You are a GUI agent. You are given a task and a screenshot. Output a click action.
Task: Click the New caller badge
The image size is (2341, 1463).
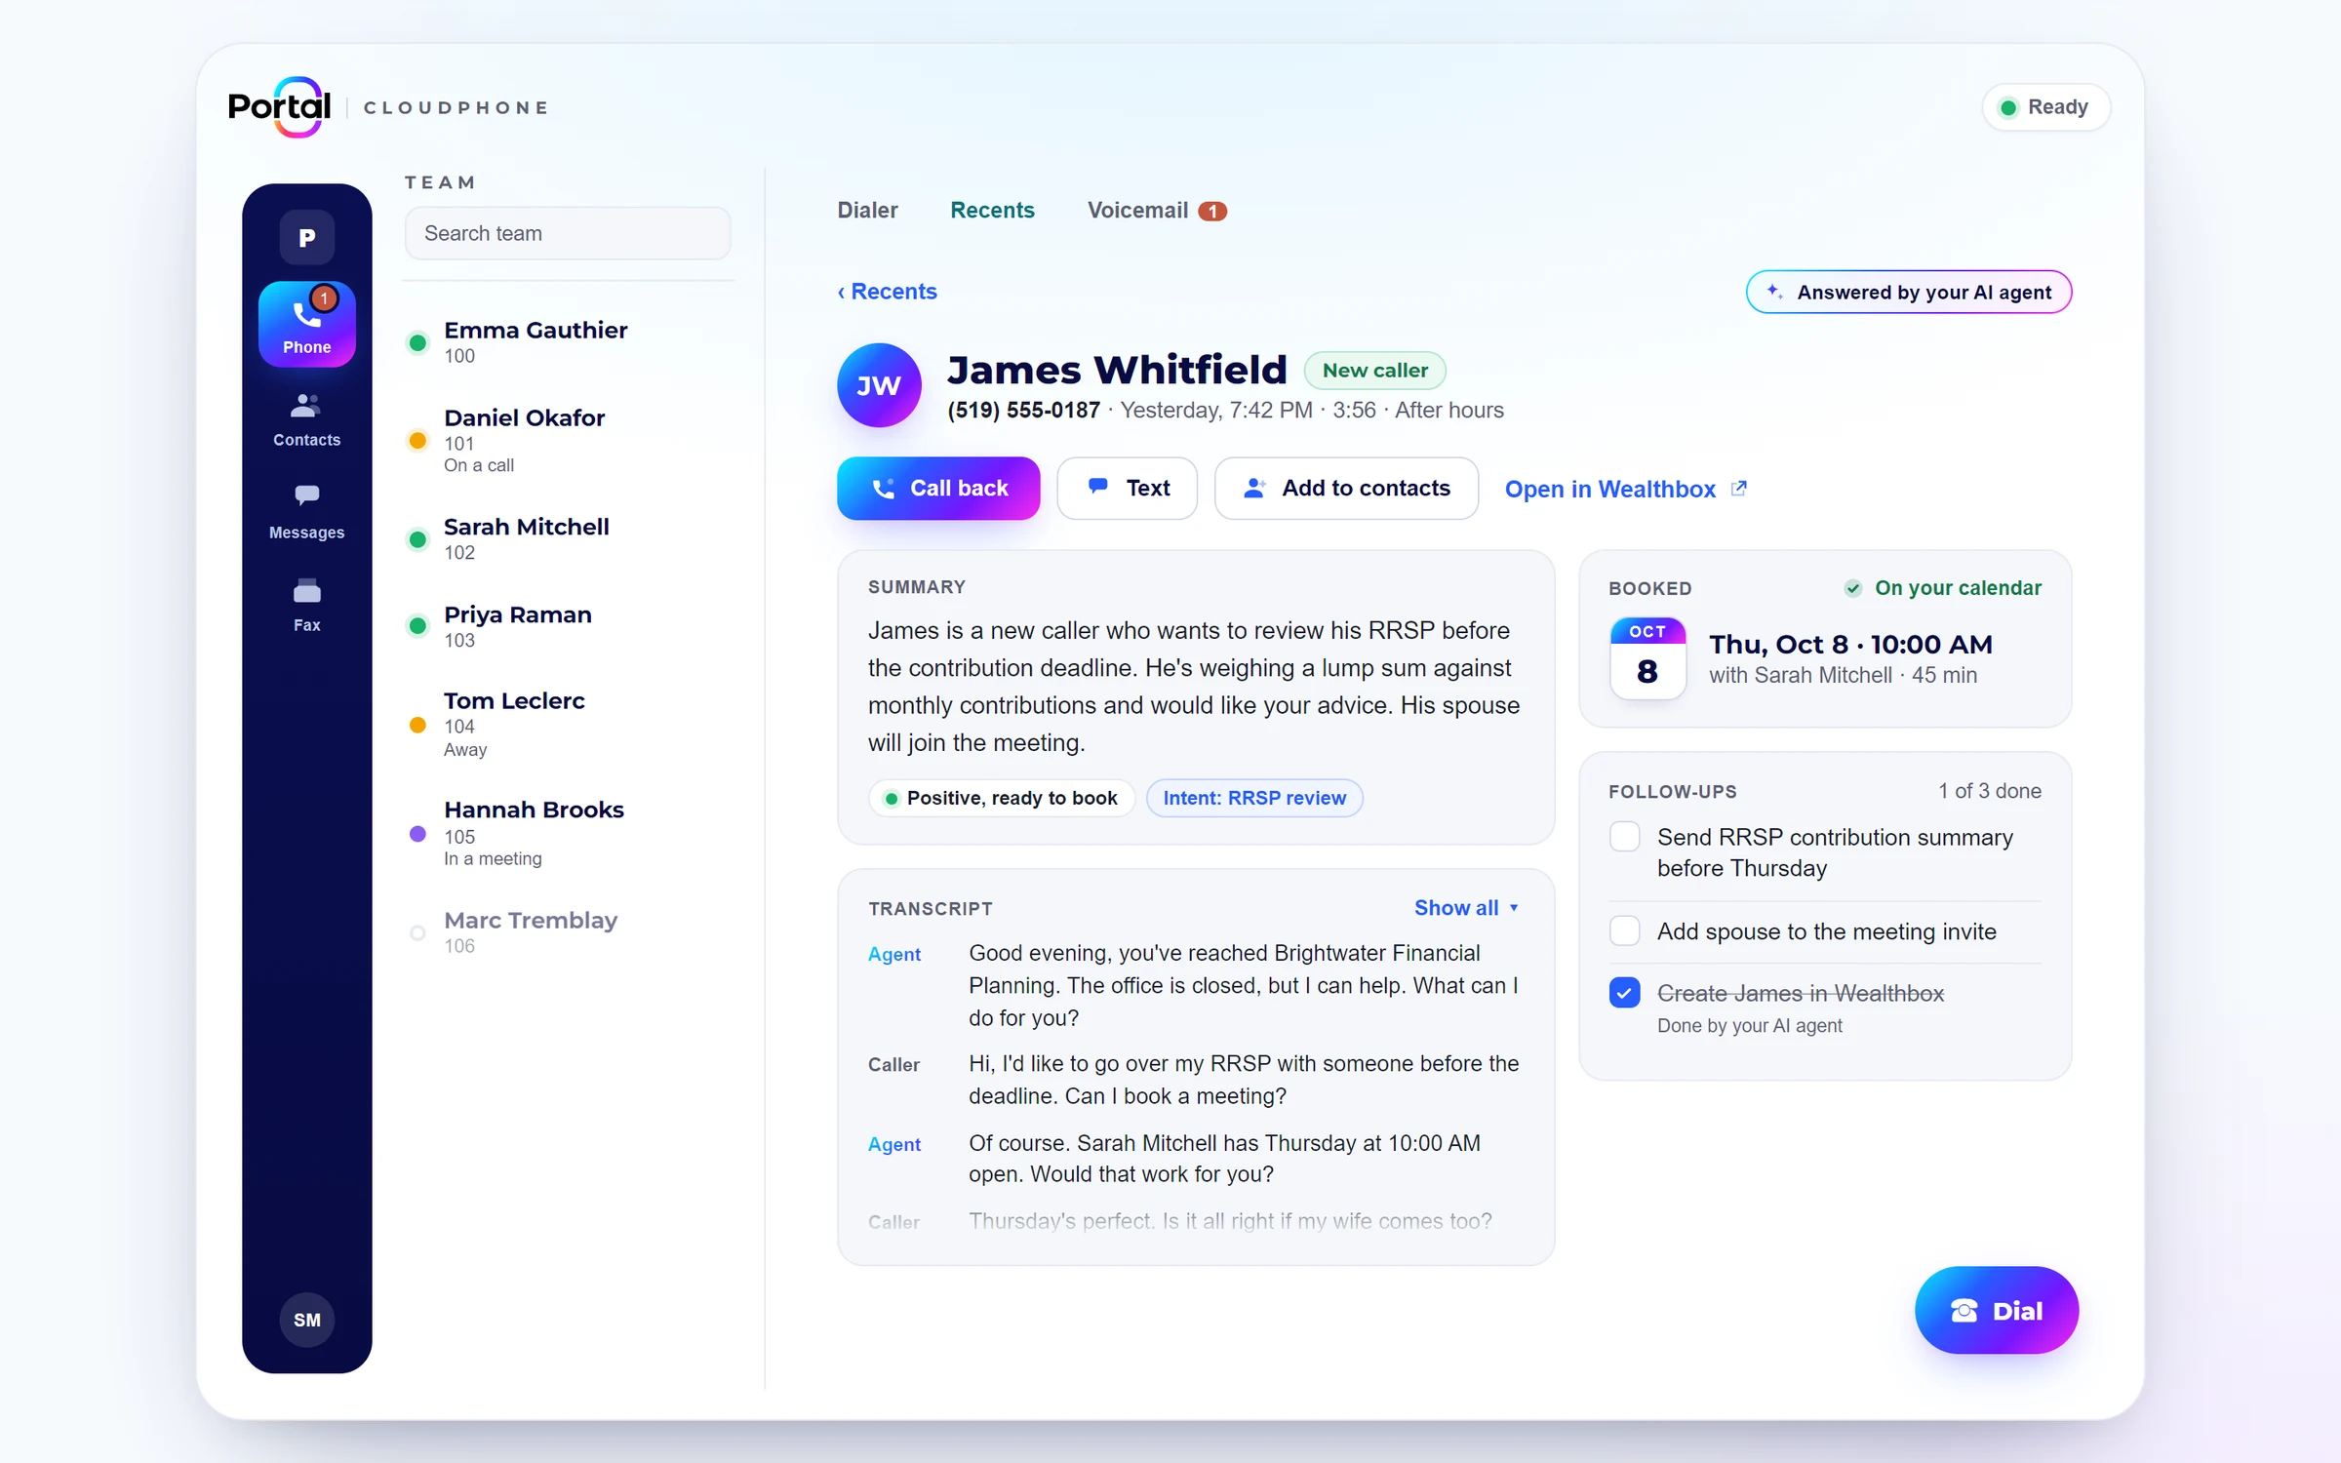[x=1374, y=371]
